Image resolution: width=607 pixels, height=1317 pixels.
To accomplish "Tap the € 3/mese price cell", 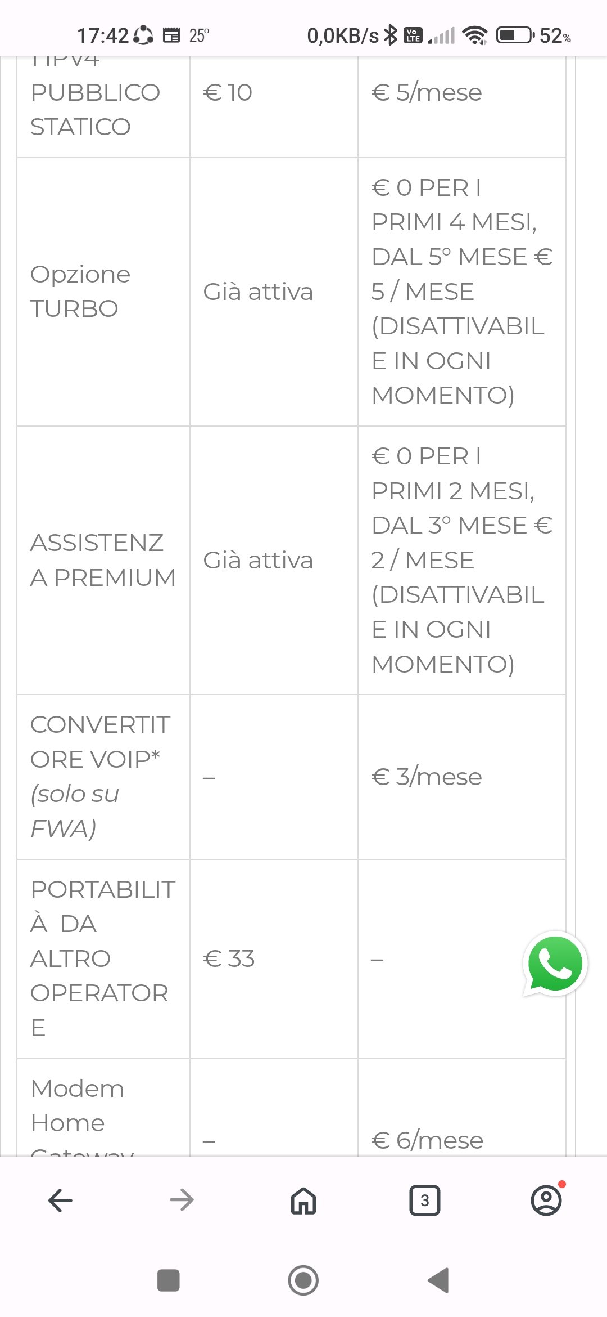I will pos(427,777).
